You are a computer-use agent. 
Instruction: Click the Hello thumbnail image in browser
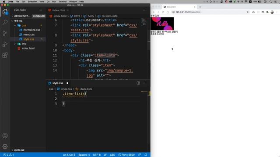pyautogui.click(x=162, y=24)
